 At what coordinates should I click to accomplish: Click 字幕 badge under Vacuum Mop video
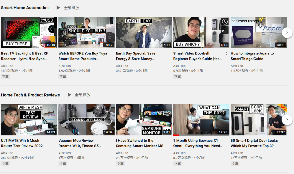pos(63,164)
